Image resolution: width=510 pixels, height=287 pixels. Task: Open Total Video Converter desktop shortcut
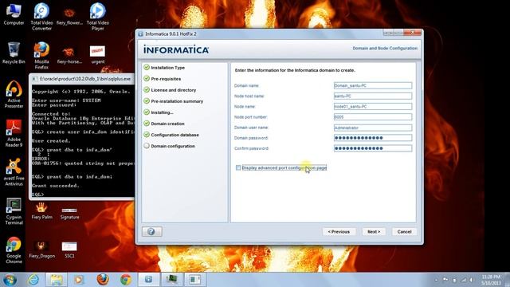coord(41,17)
